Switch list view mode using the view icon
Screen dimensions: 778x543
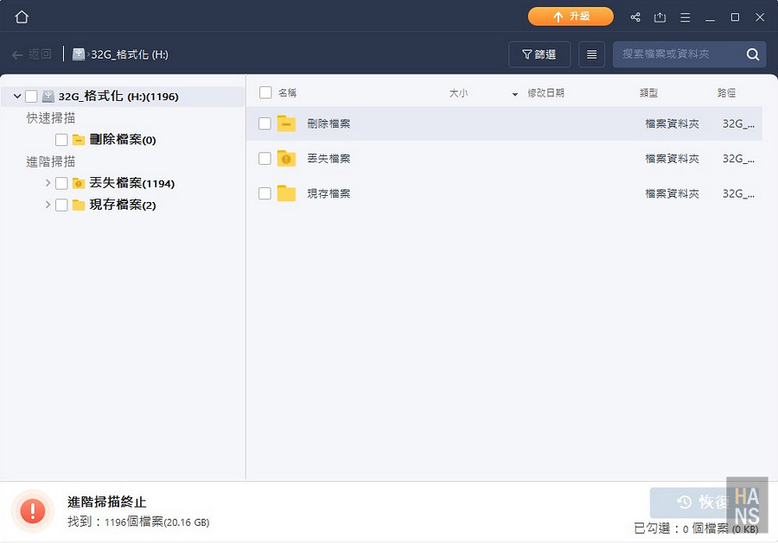pyautogui.click(x=591, y=54)
